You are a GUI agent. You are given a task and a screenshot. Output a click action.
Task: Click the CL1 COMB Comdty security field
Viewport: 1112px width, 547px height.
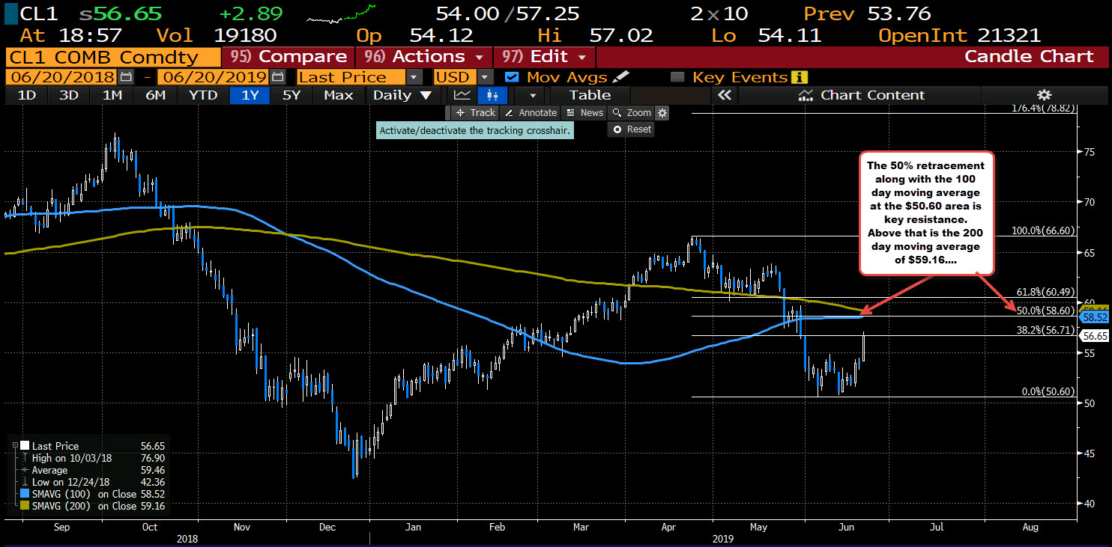[x=113, y=57]
